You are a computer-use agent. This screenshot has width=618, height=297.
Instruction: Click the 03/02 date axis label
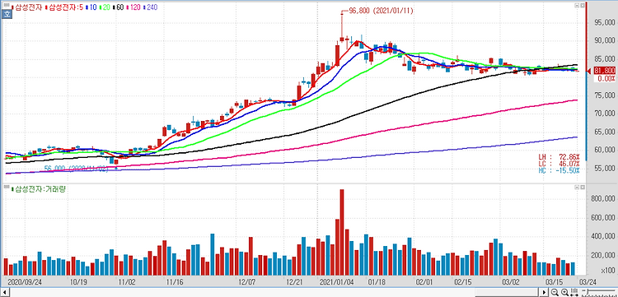pos(511,282)
